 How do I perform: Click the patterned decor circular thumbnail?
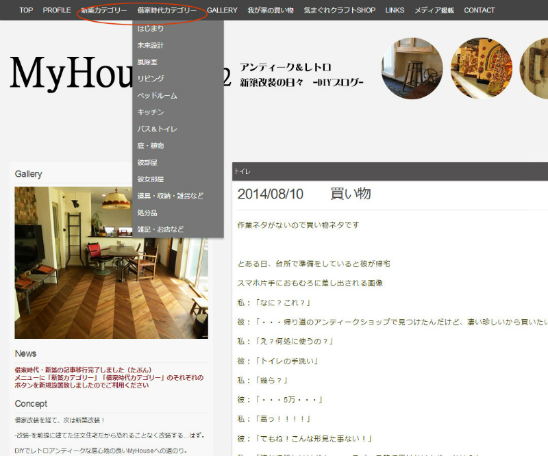click(x=482, y=68)
